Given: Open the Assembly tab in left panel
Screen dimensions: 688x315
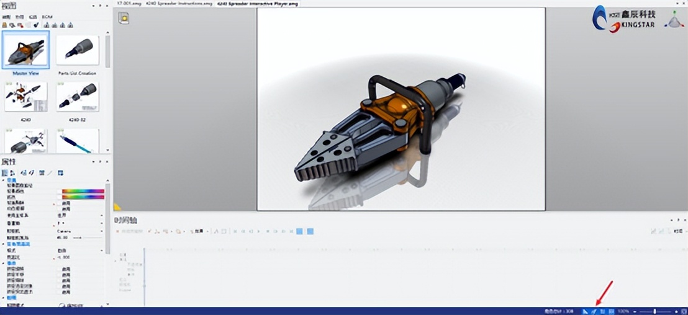Looking at the screenshot, I should click(7, 17).
